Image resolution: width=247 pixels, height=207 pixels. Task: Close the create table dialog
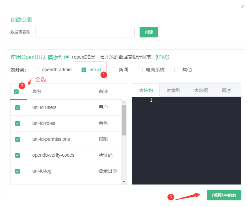(242, 7)
